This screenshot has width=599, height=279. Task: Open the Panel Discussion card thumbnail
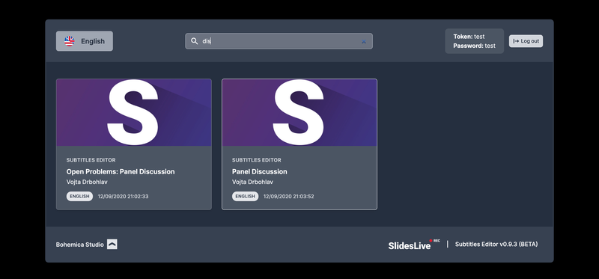[299, 113]
